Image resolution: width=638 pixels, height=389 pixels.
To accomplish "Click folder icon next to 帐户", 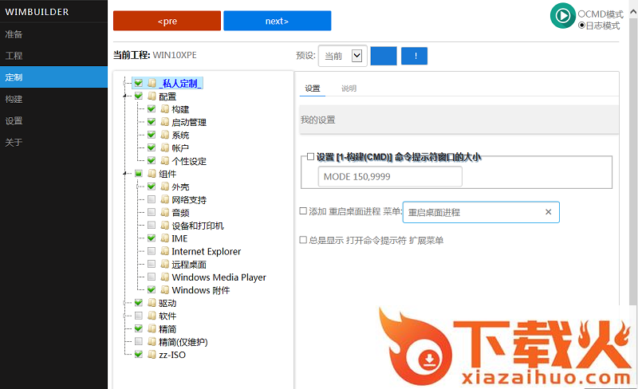I will [x=165, y=147].
